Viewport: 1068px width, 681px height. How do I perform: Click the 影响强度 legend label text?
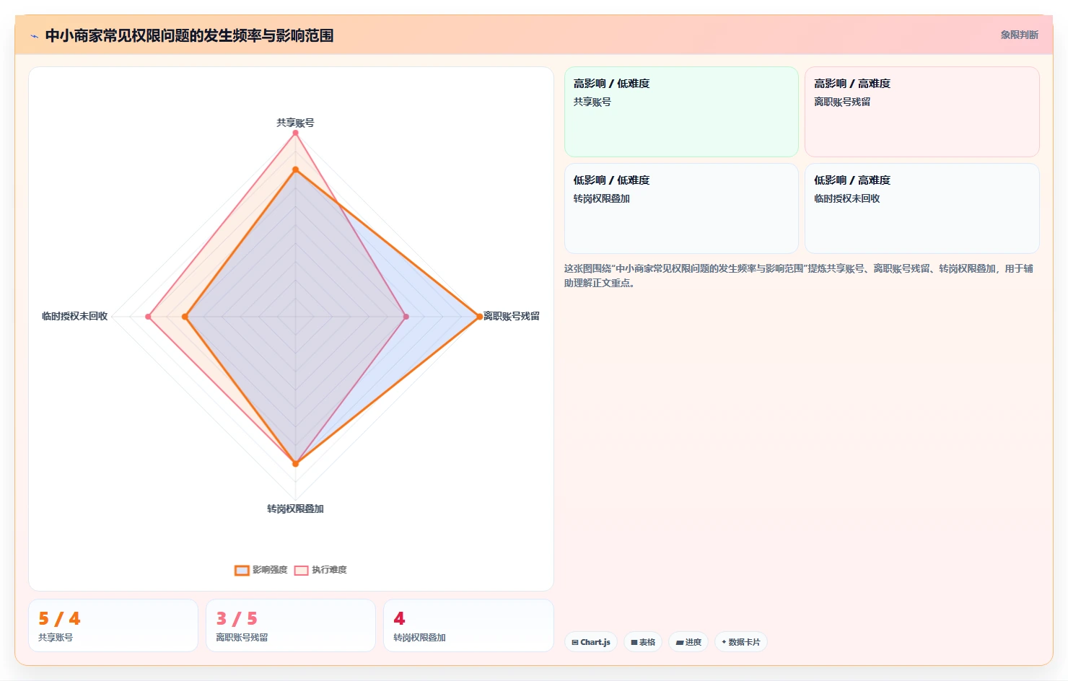270,570
